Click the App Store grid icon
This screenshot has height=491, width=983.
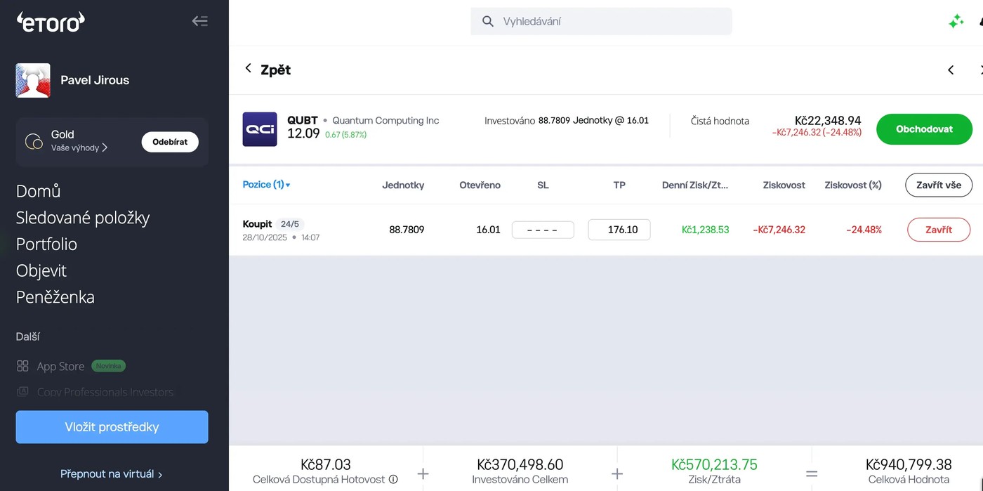pos(22,366)
